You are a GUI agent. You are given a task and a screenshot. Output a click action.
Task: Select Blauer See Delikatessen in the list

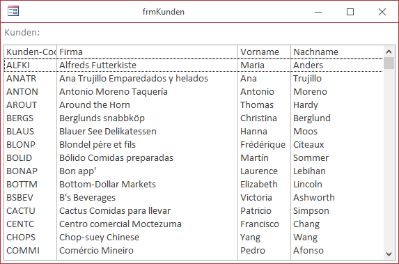[194, 132]
